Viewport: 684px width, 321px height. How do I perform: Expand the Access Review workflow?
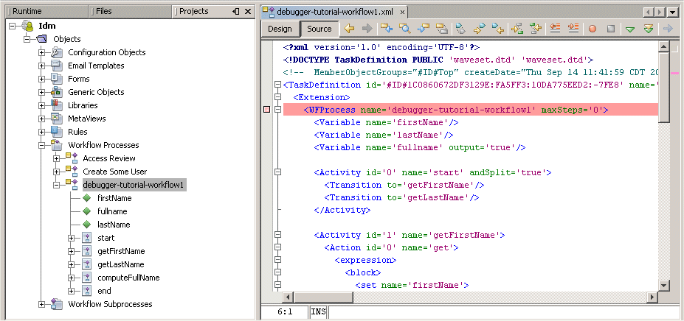pos(56,158)
